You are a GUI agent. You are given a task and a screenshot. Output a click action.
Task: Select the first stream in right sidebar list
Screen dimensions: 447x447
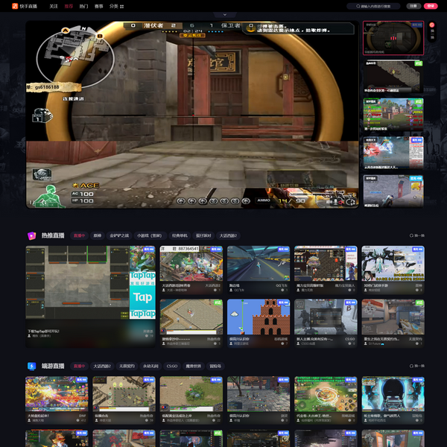393,39
